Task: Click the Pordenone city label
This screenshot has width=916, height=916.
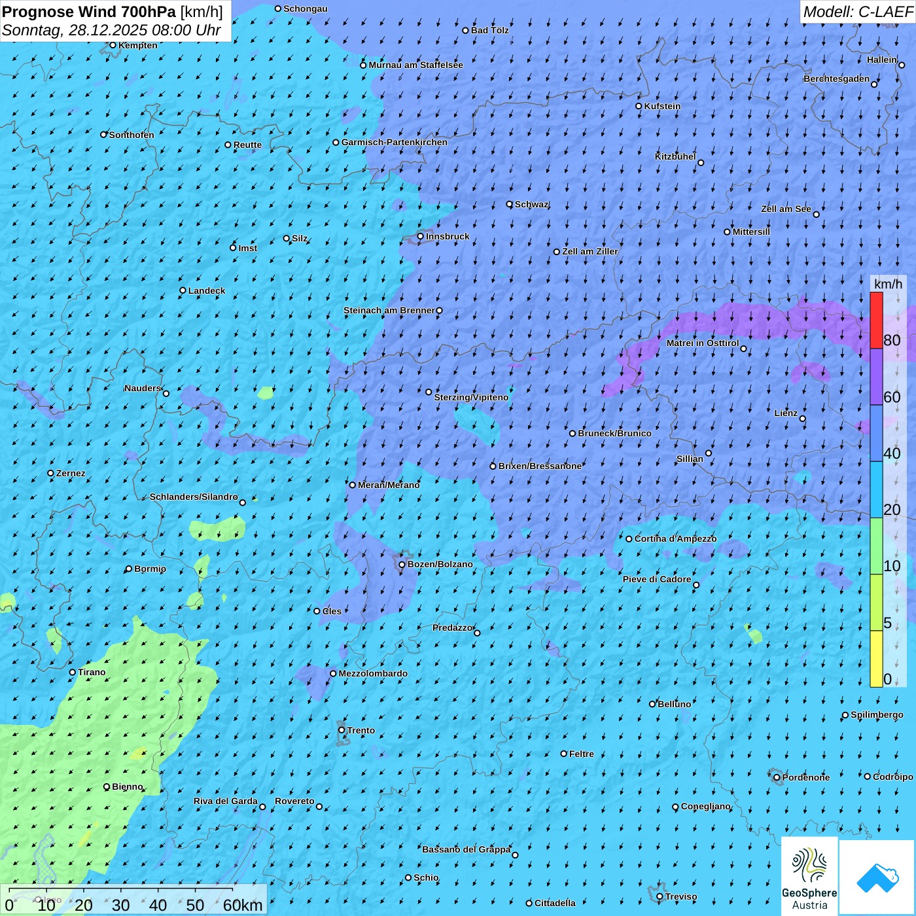Action: (x=806, y=777)
